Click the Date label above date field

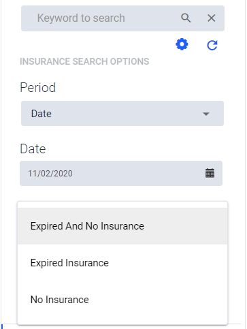point(33,149)
